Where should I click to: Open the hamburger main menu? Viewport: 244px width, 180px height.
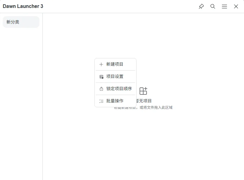224,6
